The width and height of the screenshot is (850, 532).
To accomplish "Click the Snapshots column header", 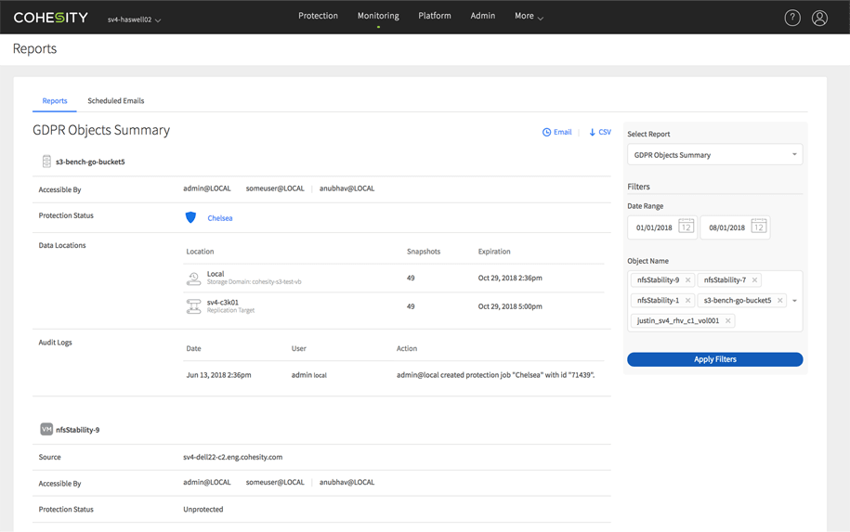I will click(x=424, y=252).
